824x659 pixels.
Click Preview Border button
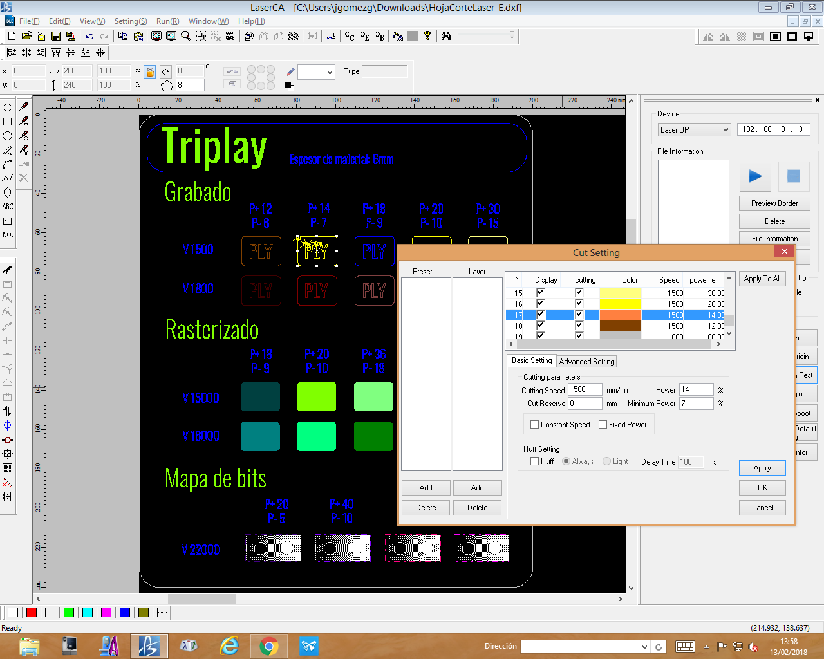[774, 203]
